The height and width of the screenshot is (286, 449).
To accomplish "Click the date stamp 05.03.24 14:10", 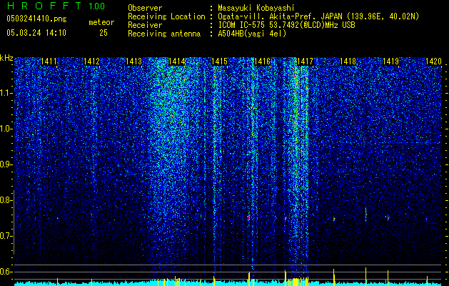I will [36, 33].
